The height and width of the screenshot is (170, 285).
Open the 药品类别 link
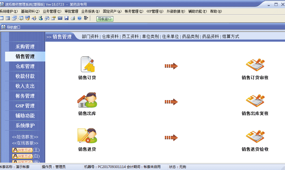coord(191,36)
